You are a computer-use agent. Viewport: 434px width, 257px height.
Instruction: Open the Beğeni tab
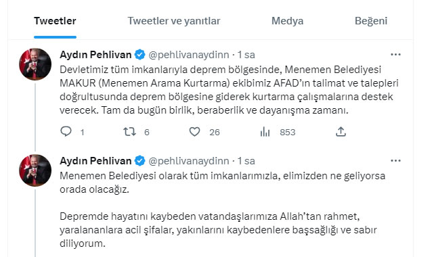point(371,21)
